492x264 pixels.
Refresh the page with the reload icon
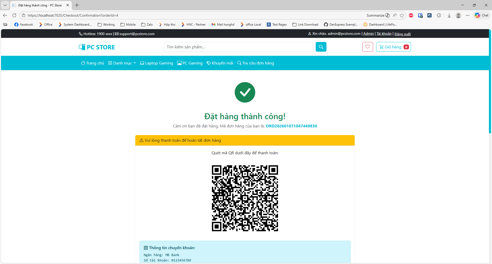tap(14, 15)
